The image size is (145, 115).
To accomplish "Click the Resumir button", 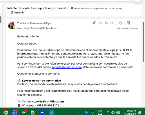I will 17,12.
